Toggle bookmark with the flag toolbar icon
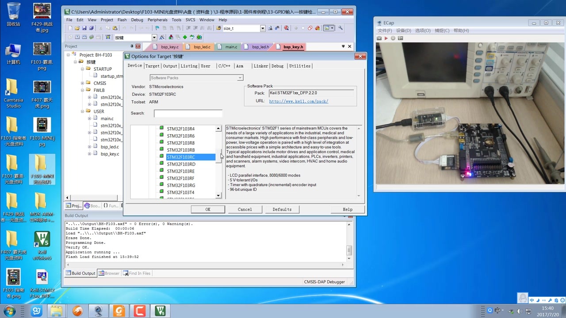Screen dimensions: 566x318 [x=157, y=28]
